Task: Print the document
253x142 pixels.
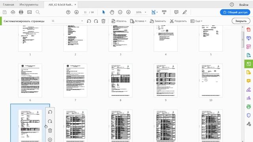Action: pyautogui.click(x=21, y=12)
